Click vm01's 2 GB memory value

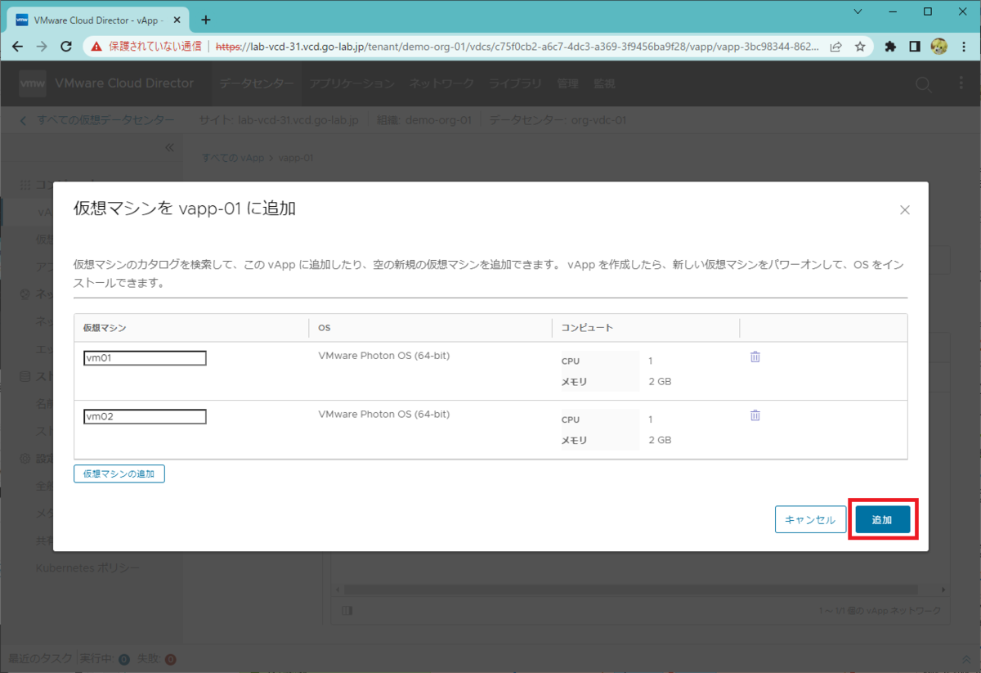coord(660,381)
